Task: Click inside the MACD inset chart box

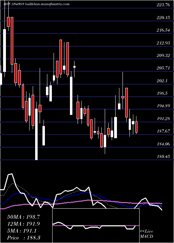Action: point(96,226)
